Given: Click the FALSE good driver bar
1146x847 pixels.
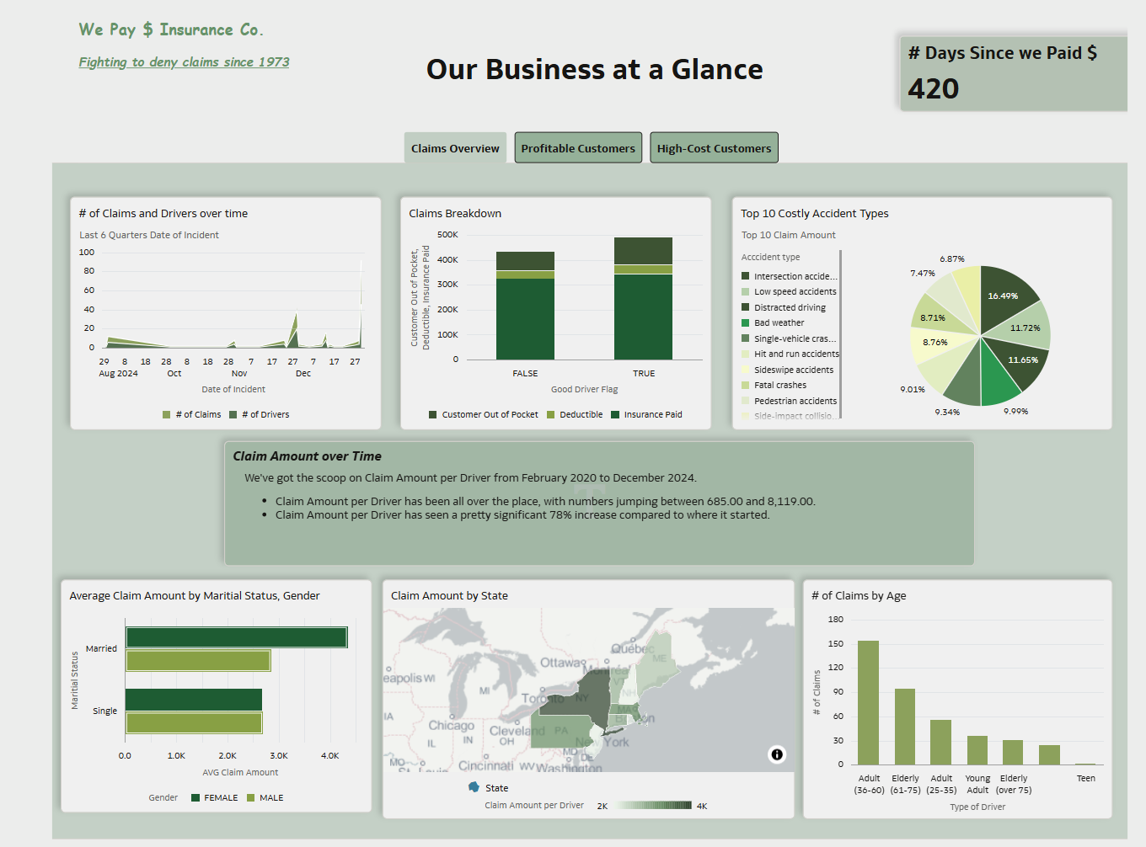Looking at the screenshot, I should click(525, 306).
